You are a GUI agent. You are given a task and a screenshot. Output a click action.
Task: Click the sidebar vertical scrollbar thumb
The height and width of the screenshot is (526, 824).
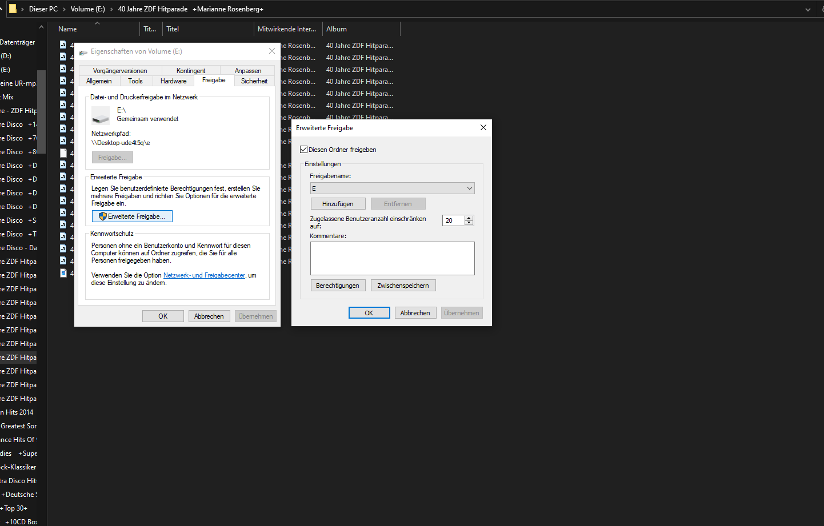[41, 111]
